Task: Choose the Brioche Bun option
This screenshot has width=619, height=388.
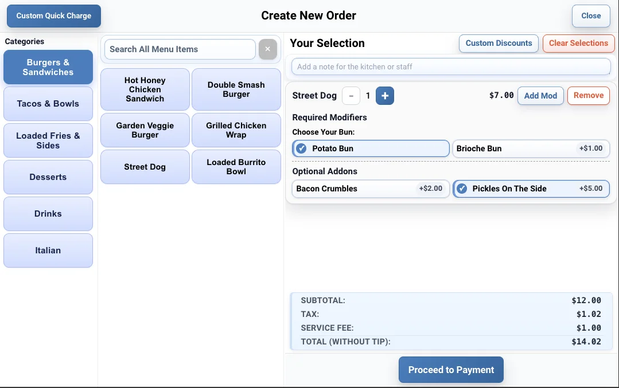Action: [531, 148]
